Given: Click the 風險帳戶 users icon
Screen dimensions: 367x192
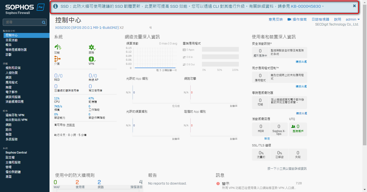Looking at the screenshot, I should tap(293, 127).
